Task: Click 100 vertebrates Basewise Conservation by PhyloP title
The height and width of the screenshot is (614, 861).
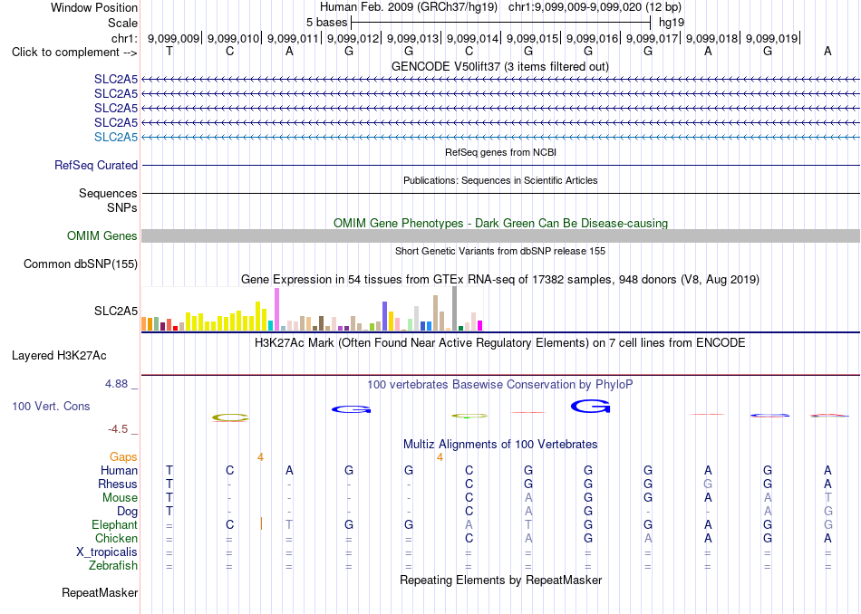Action: pyautogui.click(x=500, y=384)
